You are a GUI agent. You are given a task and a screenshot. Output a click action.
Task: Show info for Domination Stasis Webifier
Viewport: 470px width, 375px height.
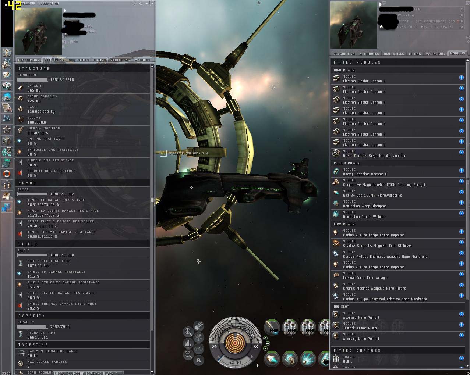point(461,213)
